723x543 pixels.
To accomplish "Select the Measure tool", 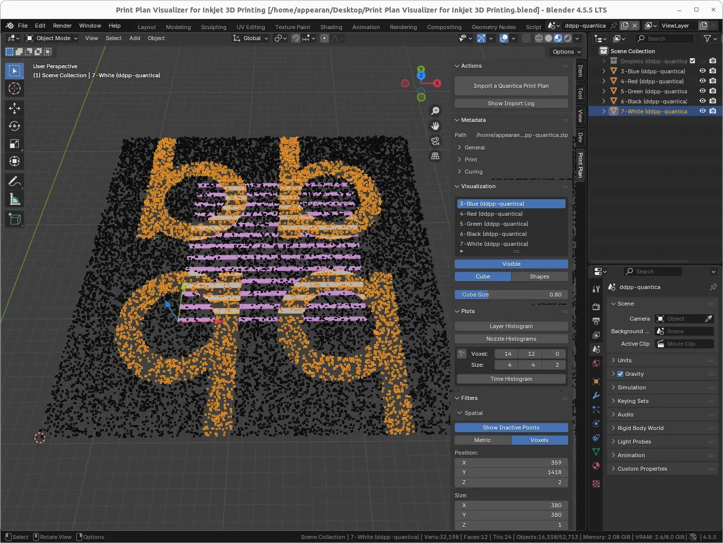I will point(15,200).
